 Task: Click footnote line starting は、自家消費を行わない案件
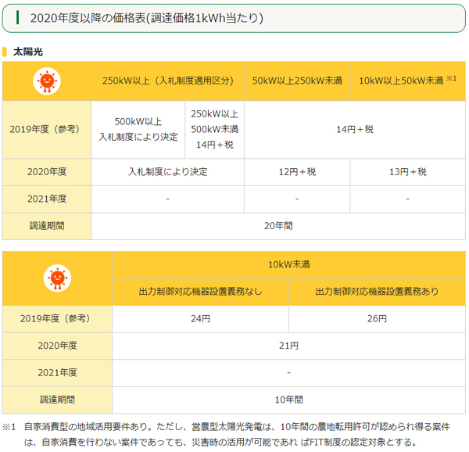pos(220,442)
